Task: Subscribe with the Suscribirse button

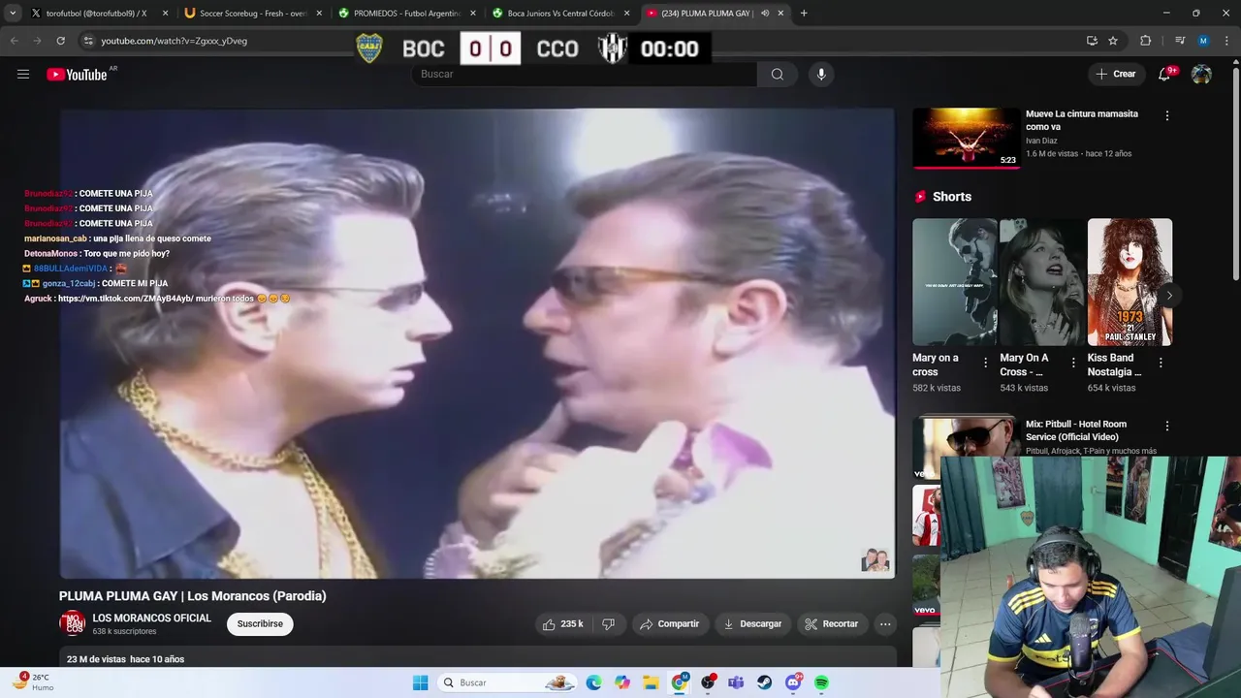Action: click(x=260, y=624)
